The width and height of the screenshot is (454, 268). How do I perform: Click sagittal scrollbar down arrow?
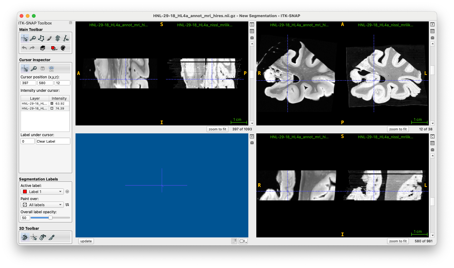coord(252,123)
